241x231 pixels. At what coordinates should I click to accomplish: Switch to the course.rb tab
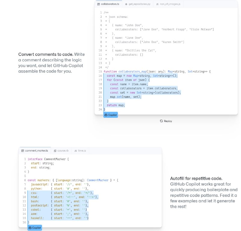point(61,151)
